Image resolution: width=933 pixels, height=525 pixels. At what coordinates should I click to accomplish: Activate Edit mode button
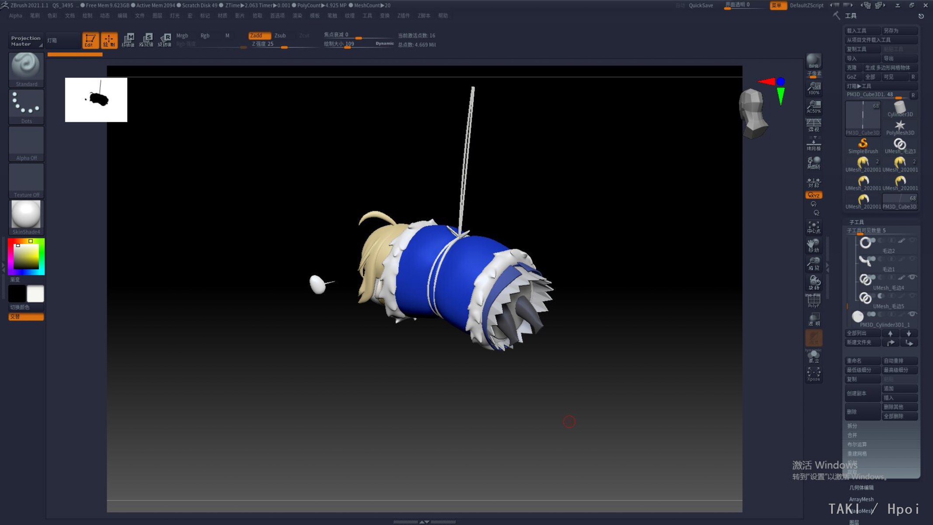point(91,40)
